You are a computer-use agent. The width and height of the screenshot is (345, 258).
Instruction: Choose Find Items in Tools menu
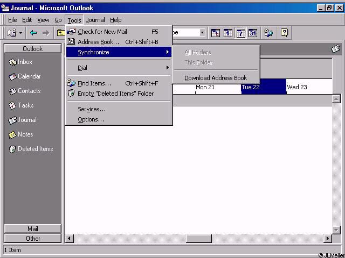pos(119,83)
